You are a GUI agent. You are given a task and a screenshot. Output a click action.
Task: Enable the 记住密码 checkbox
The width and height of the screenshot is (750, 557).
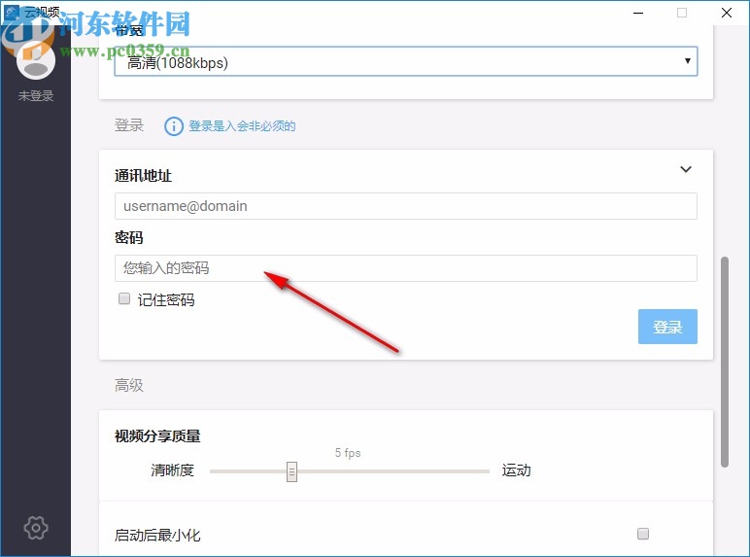point(124,298)
